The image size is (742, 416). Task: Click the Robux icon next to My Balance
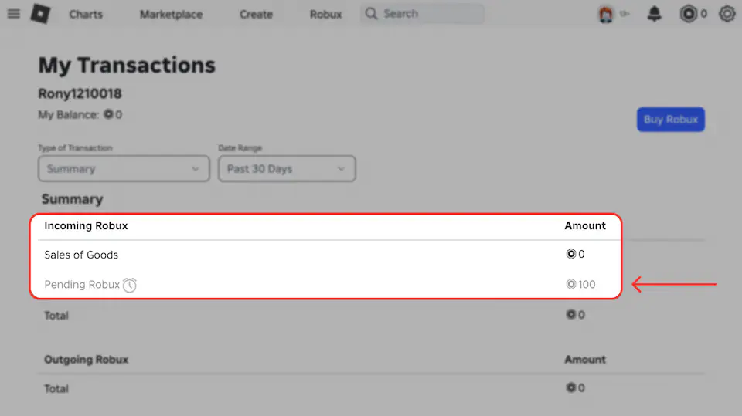click(108, 115)
